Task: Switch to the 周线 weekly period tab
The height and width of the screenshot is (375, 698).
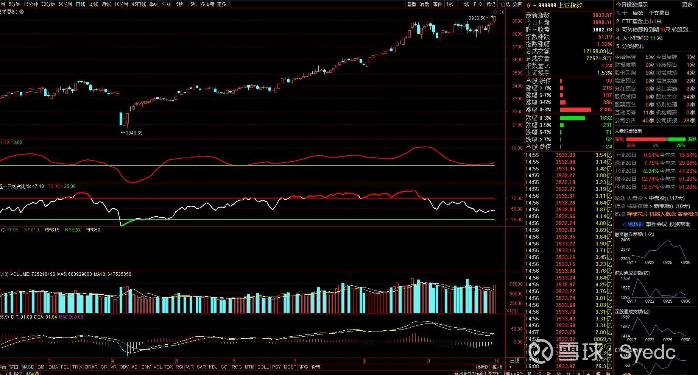Action: point(93,4)
